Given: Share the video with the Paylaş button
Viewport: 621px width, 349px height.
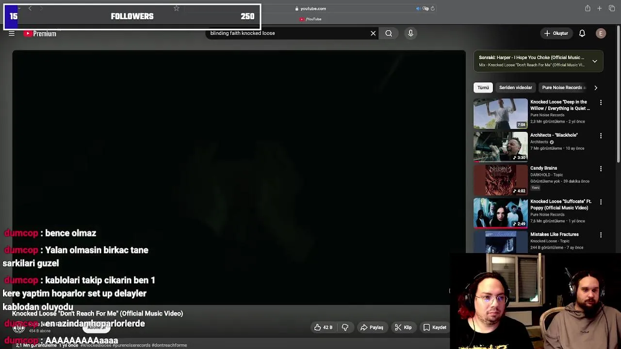Looking at the screenshot, I should tap(372, 328).
